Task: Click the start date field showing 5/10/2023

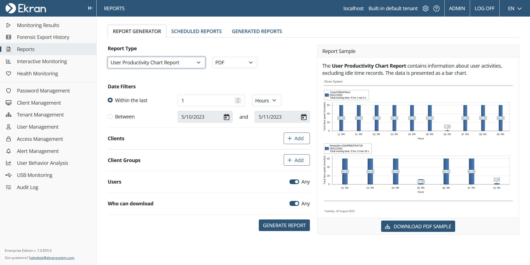Action: pyautogui.click(x=205, y=117)
